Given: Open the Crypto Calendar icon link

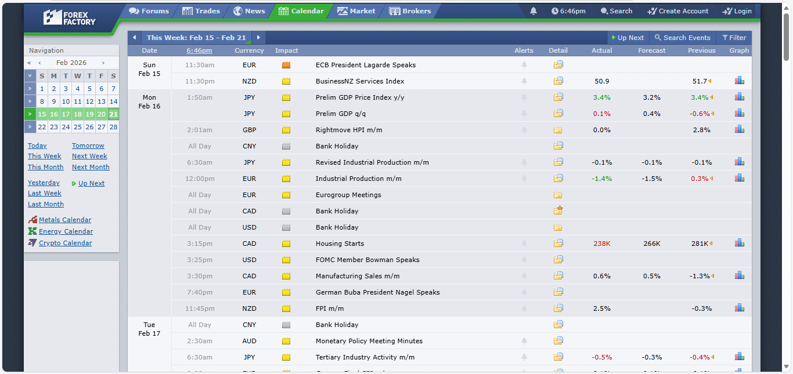Looking at the screenshot, I should tap(33, 243).
